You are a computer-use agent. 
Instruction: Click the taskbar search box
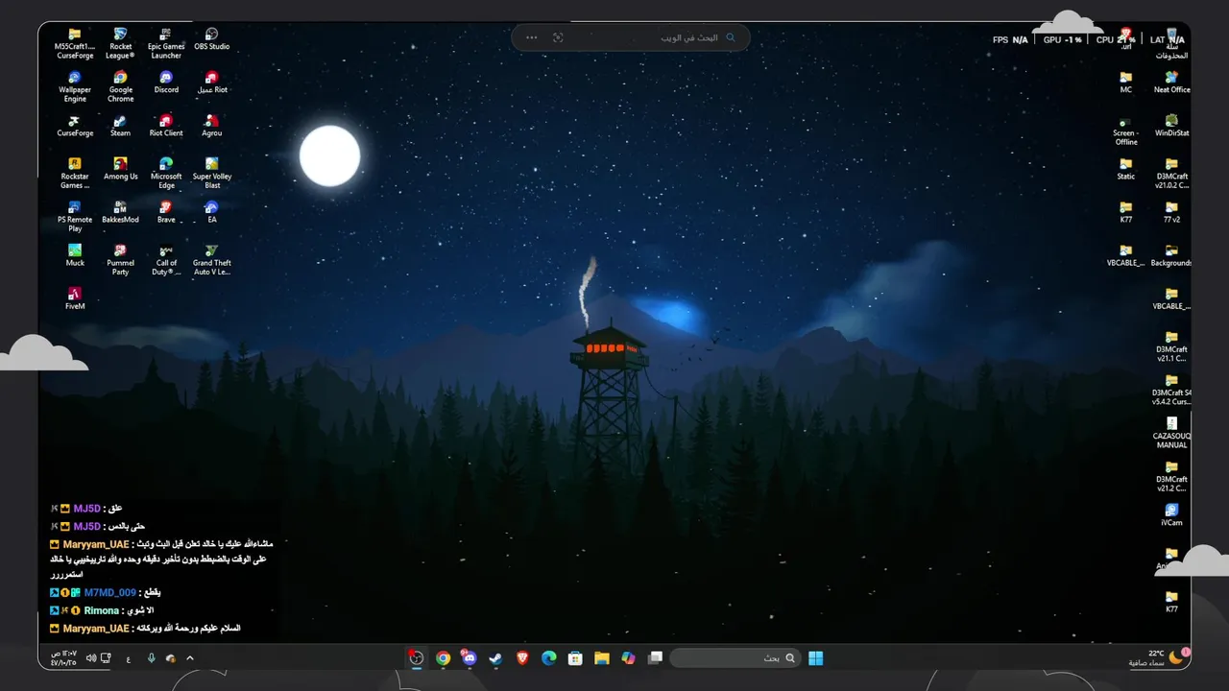pos(735,657)
